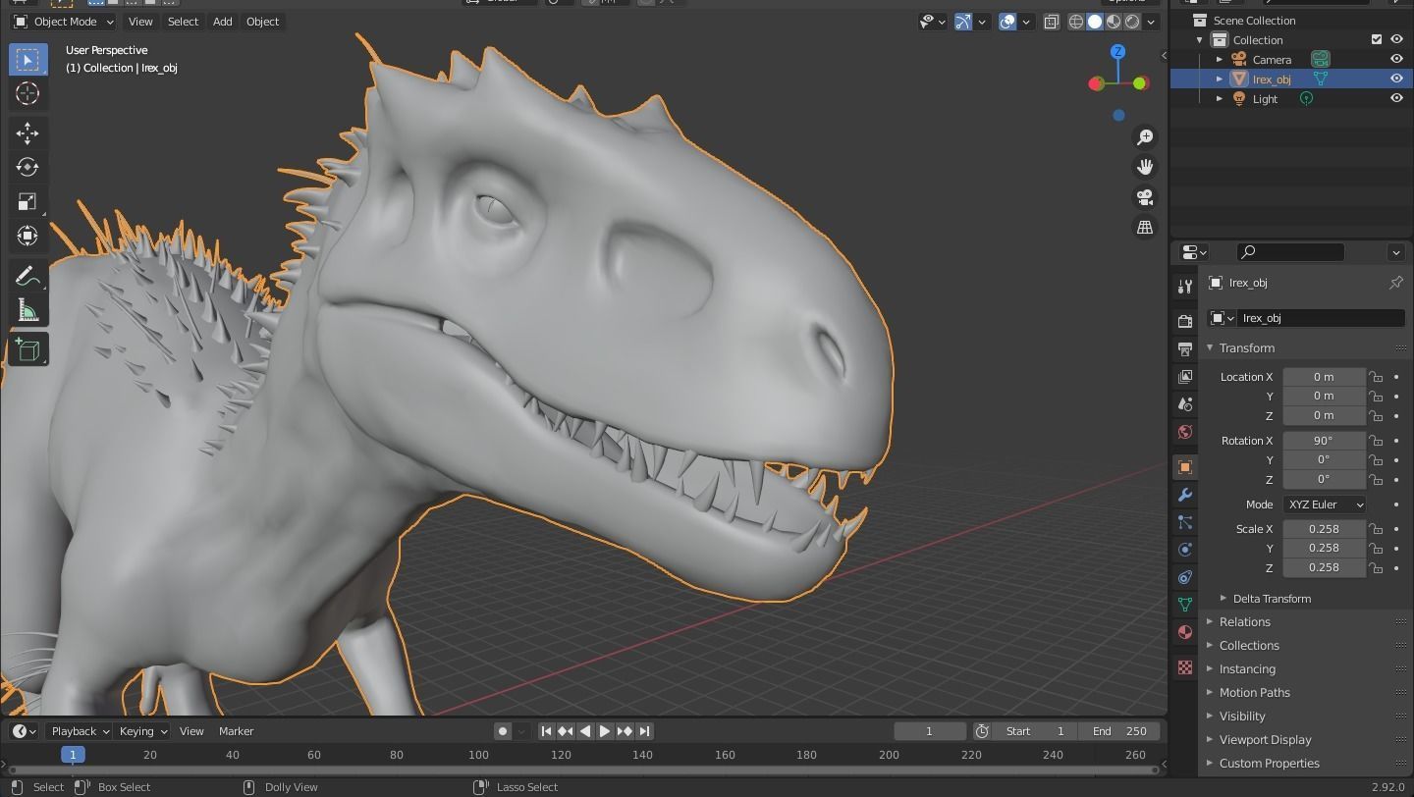Select the Transform tool
Viewport: 1414px width, 797px height.
pos(28,236)
